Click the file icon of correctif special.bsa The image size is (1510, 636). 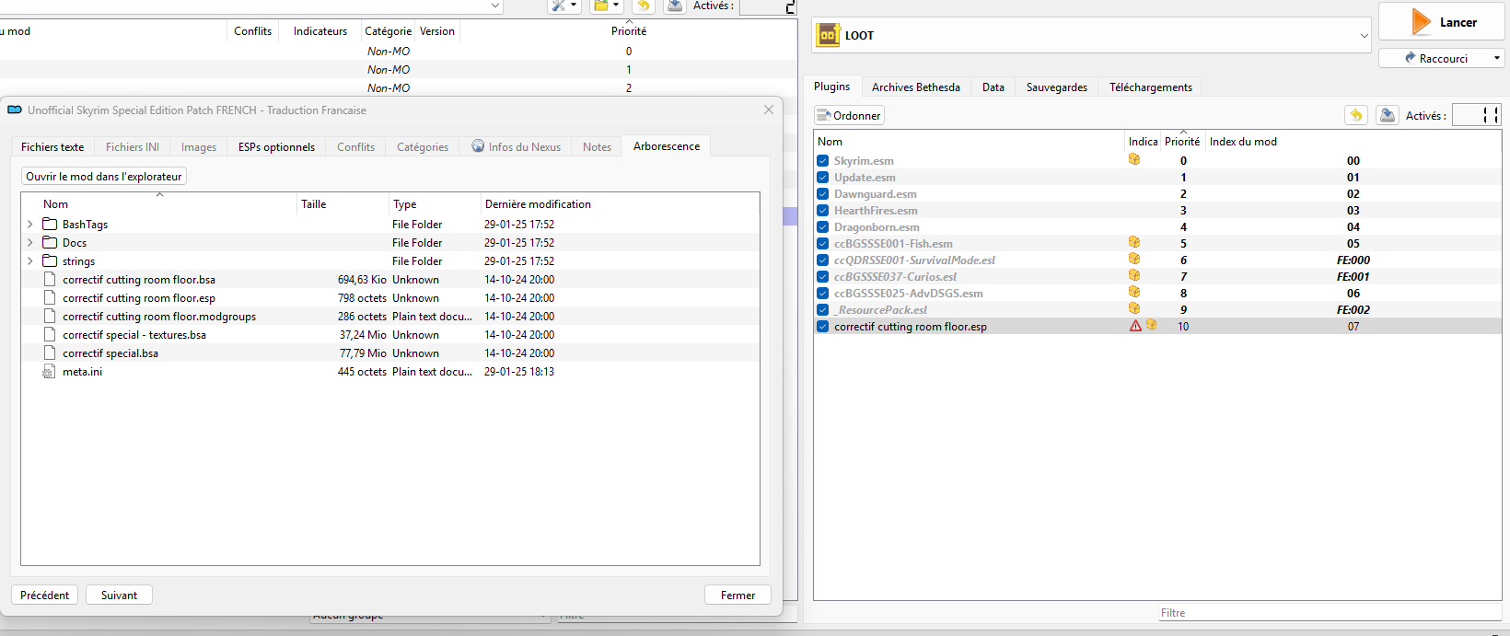click(x=50, y=353)
